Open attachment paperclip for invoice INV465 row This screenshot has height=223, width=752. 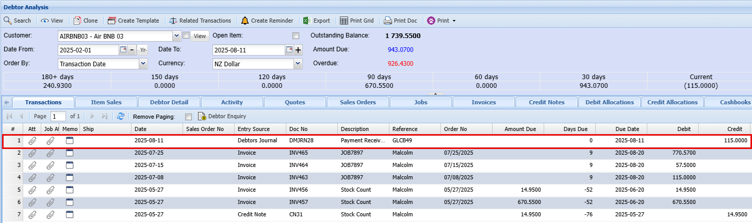(32, 153)
